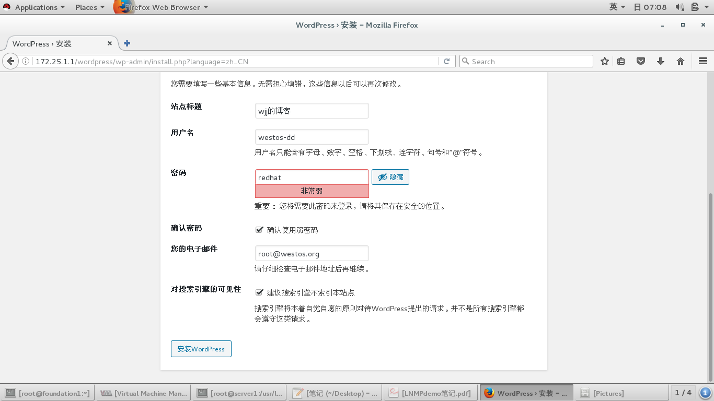Click the Pocket save icon
714x401 pixels.
coord(641,61)
